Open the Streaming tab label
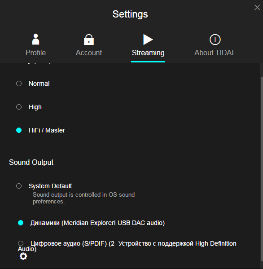 [148, 53]
